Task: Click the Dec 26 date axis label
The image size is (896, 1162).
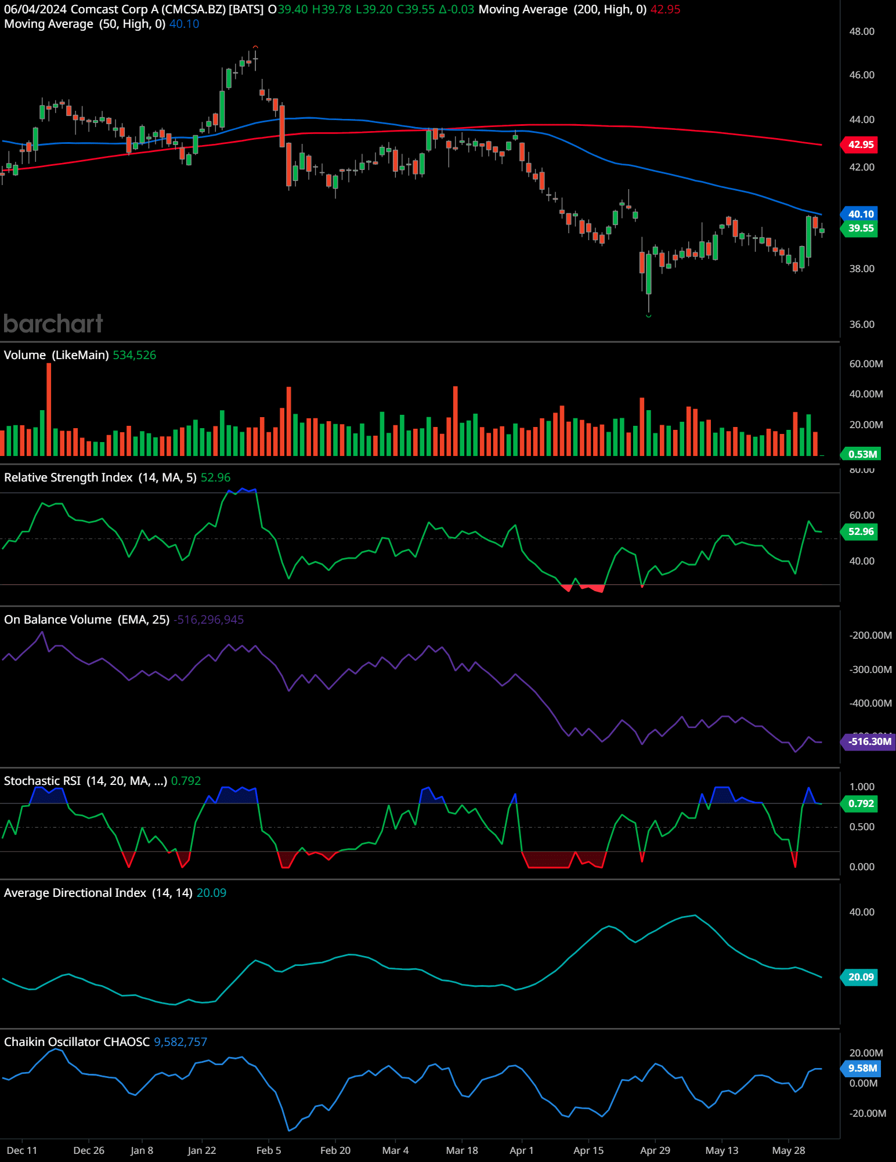Action: click(89, 1150)
